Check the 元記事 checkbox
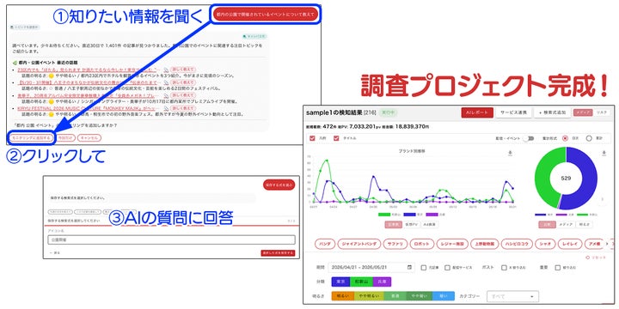Screen dimensions: 619x309 pos(424,268)
